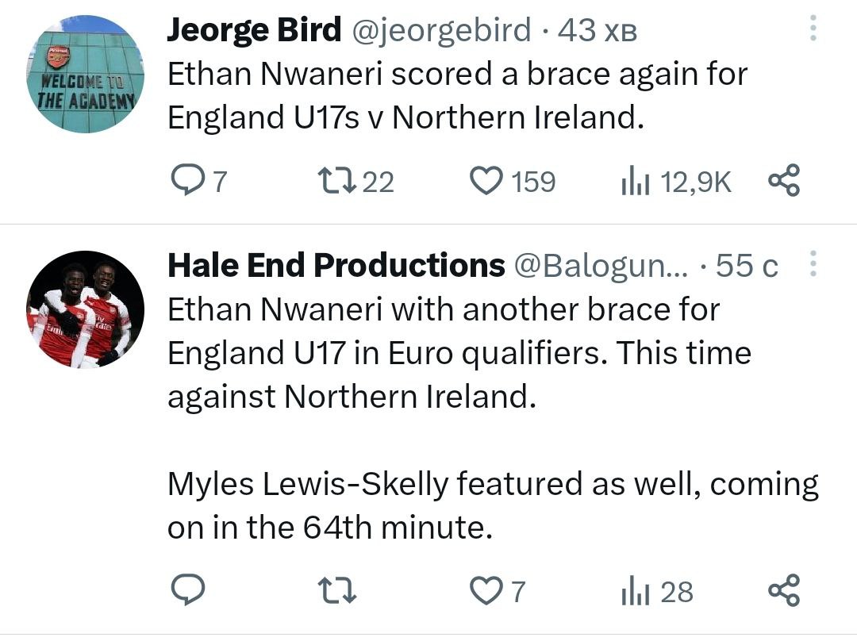Viewport: 857px width, 641px height.
Task: Share the Hale End Productions tweet
Action: click(784, 591)
